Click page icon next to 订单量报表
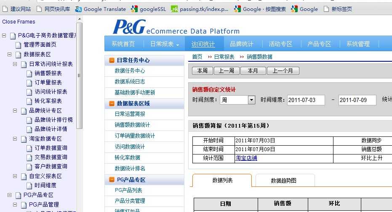 click(29, 83)
